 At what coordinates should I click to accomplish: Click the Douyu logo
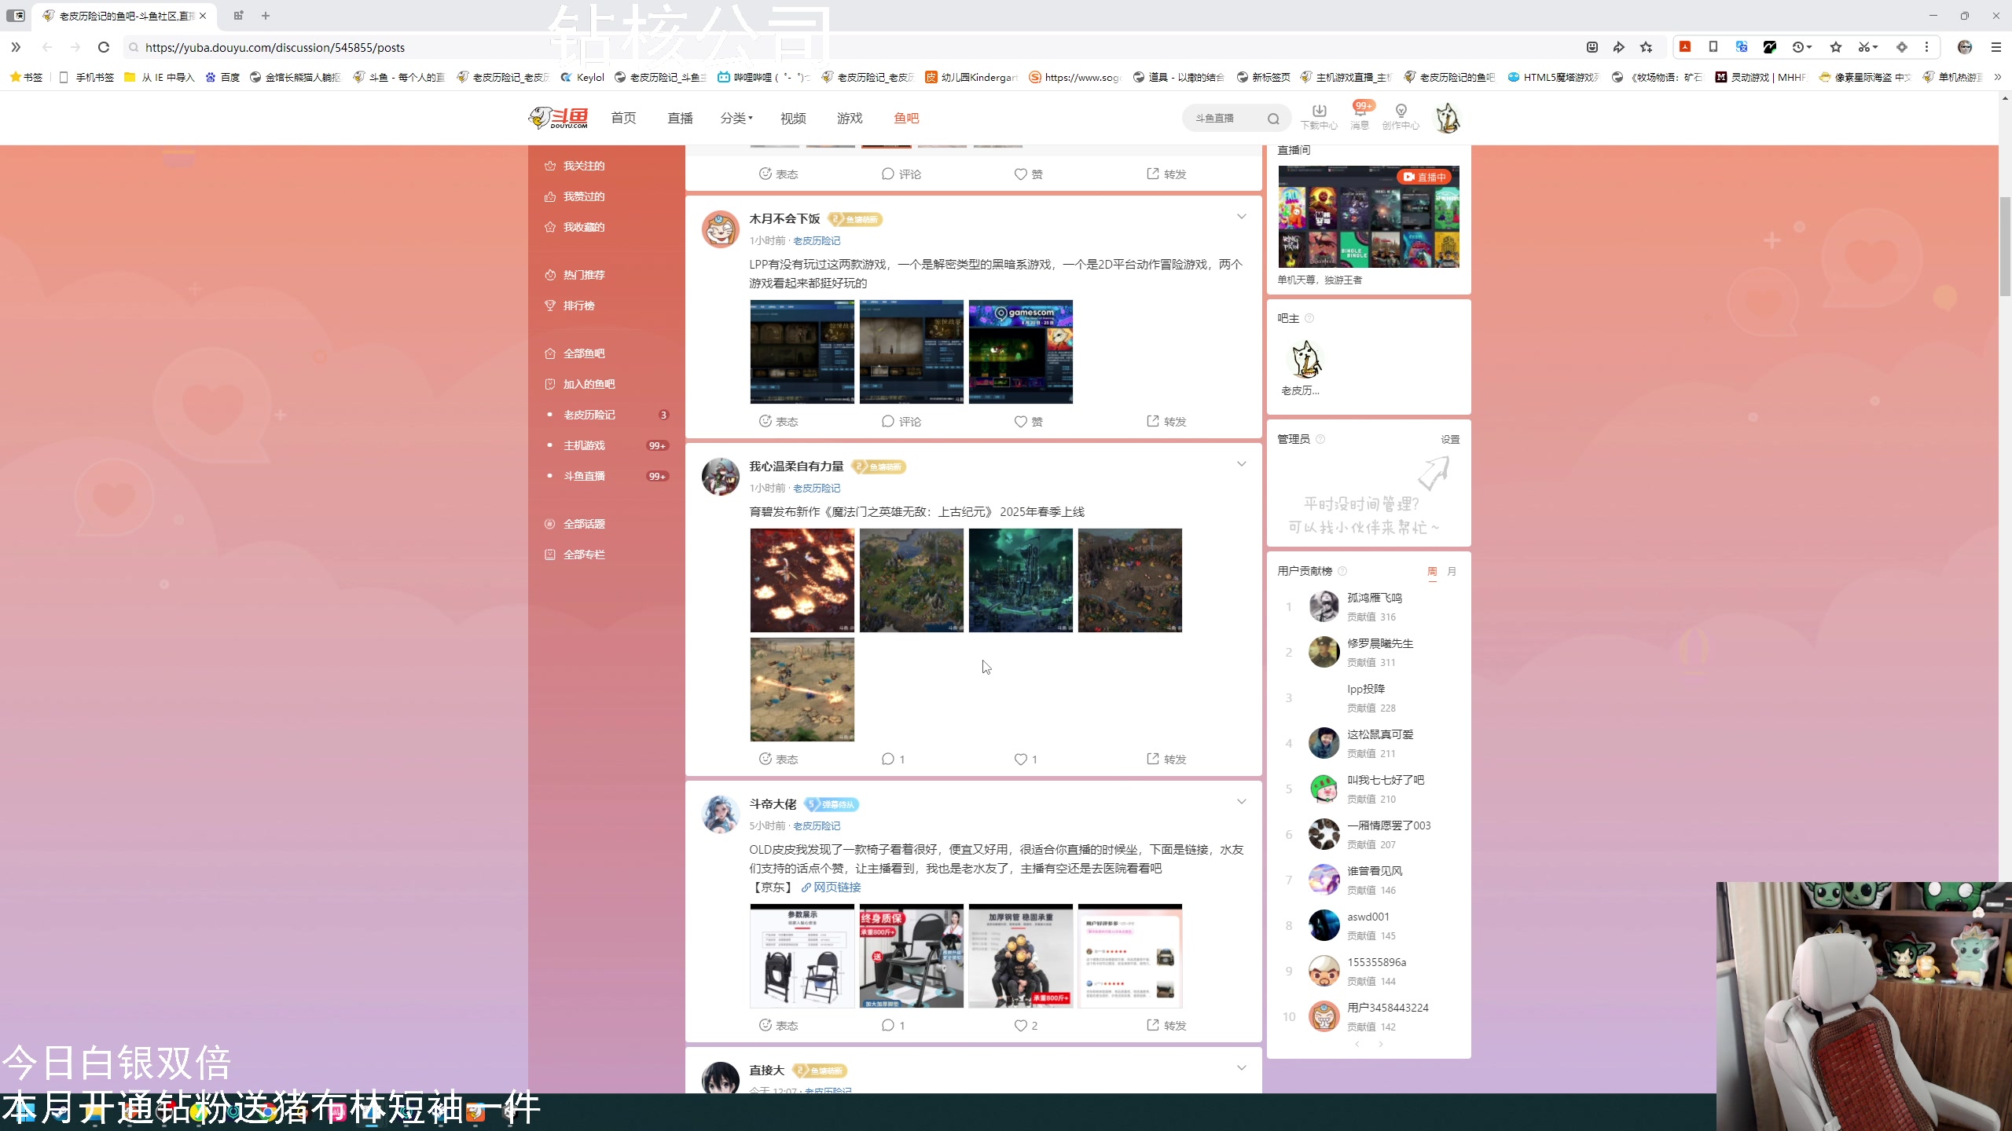[x=558, y=118]
